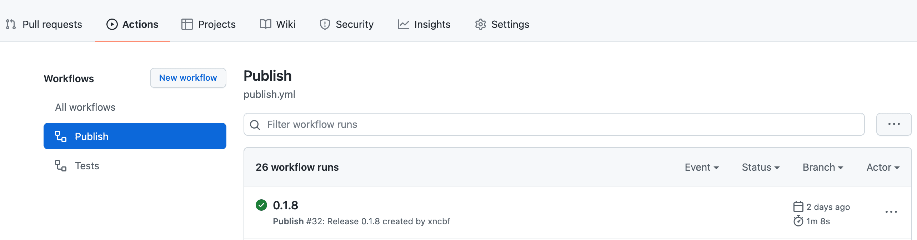
Task: Click the stopwatch icon beside 1m 8s
Action: pos(798,221)
